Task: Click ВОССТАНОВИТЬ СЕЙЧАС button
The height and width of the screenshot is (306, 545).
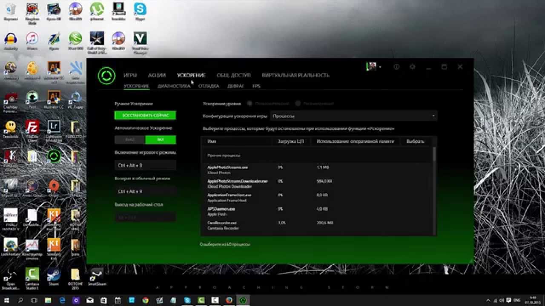Action: 145,115
